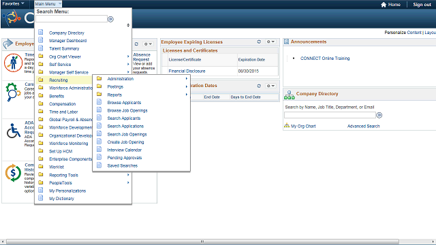Select Manager Self Service menu entry
436x245 pixels.
click(x=69, y=72)
